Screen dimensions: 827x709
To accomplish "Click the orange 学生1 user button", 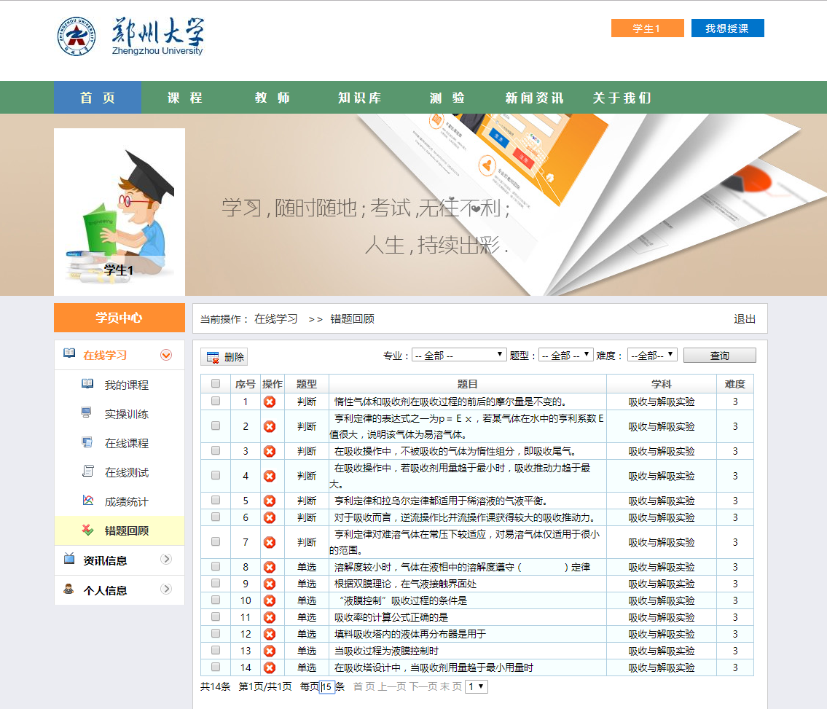I will click(x=647, y=28).
